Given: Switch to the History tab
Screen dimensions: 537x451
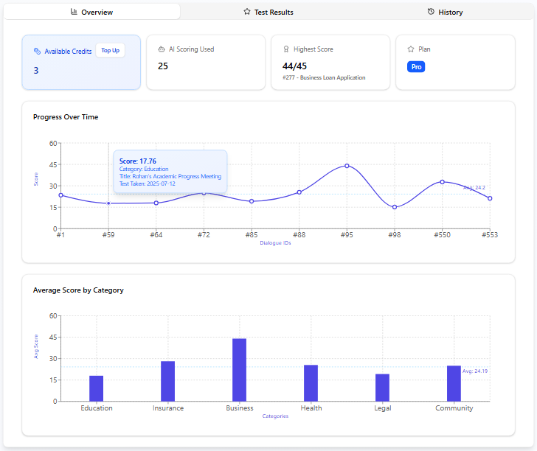Looking at the screenshot, I should pos(446,12).
